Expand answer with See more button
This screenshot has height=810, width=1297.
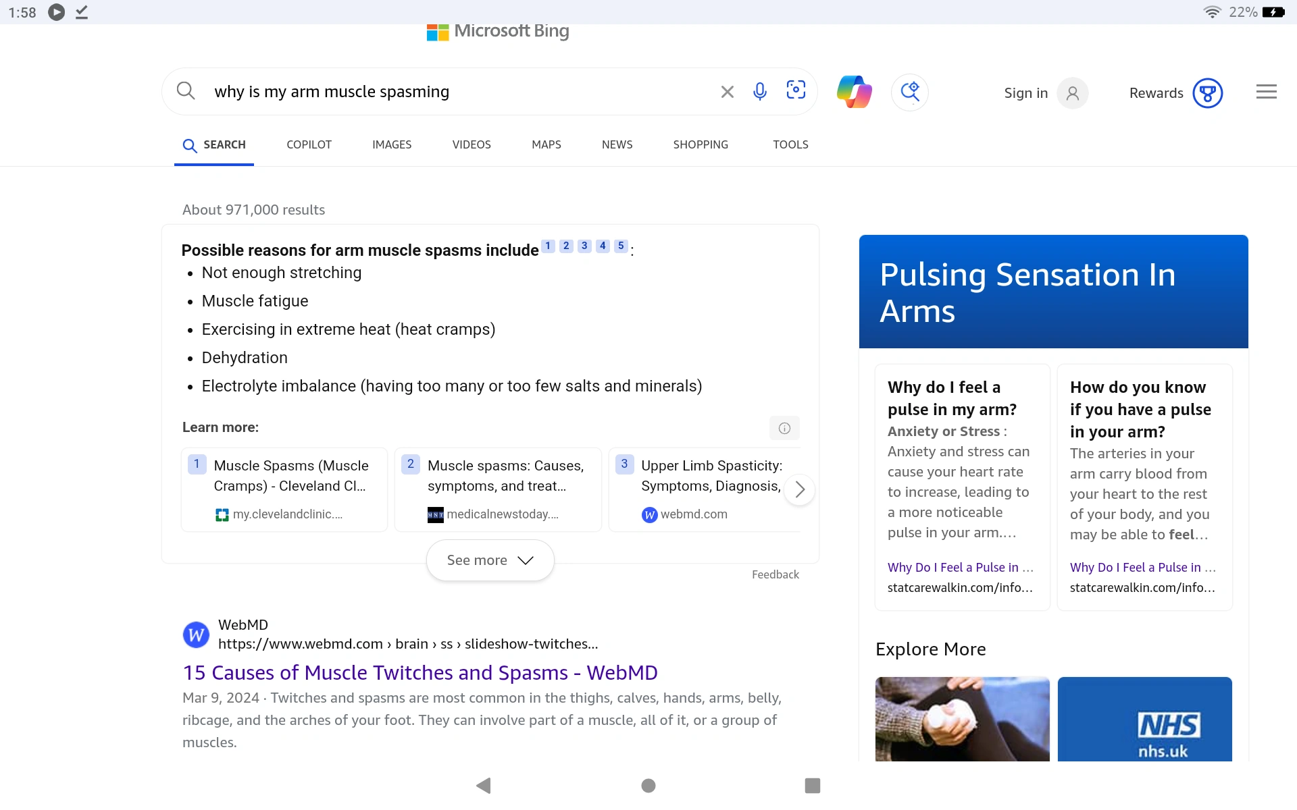tap(490, 560)
